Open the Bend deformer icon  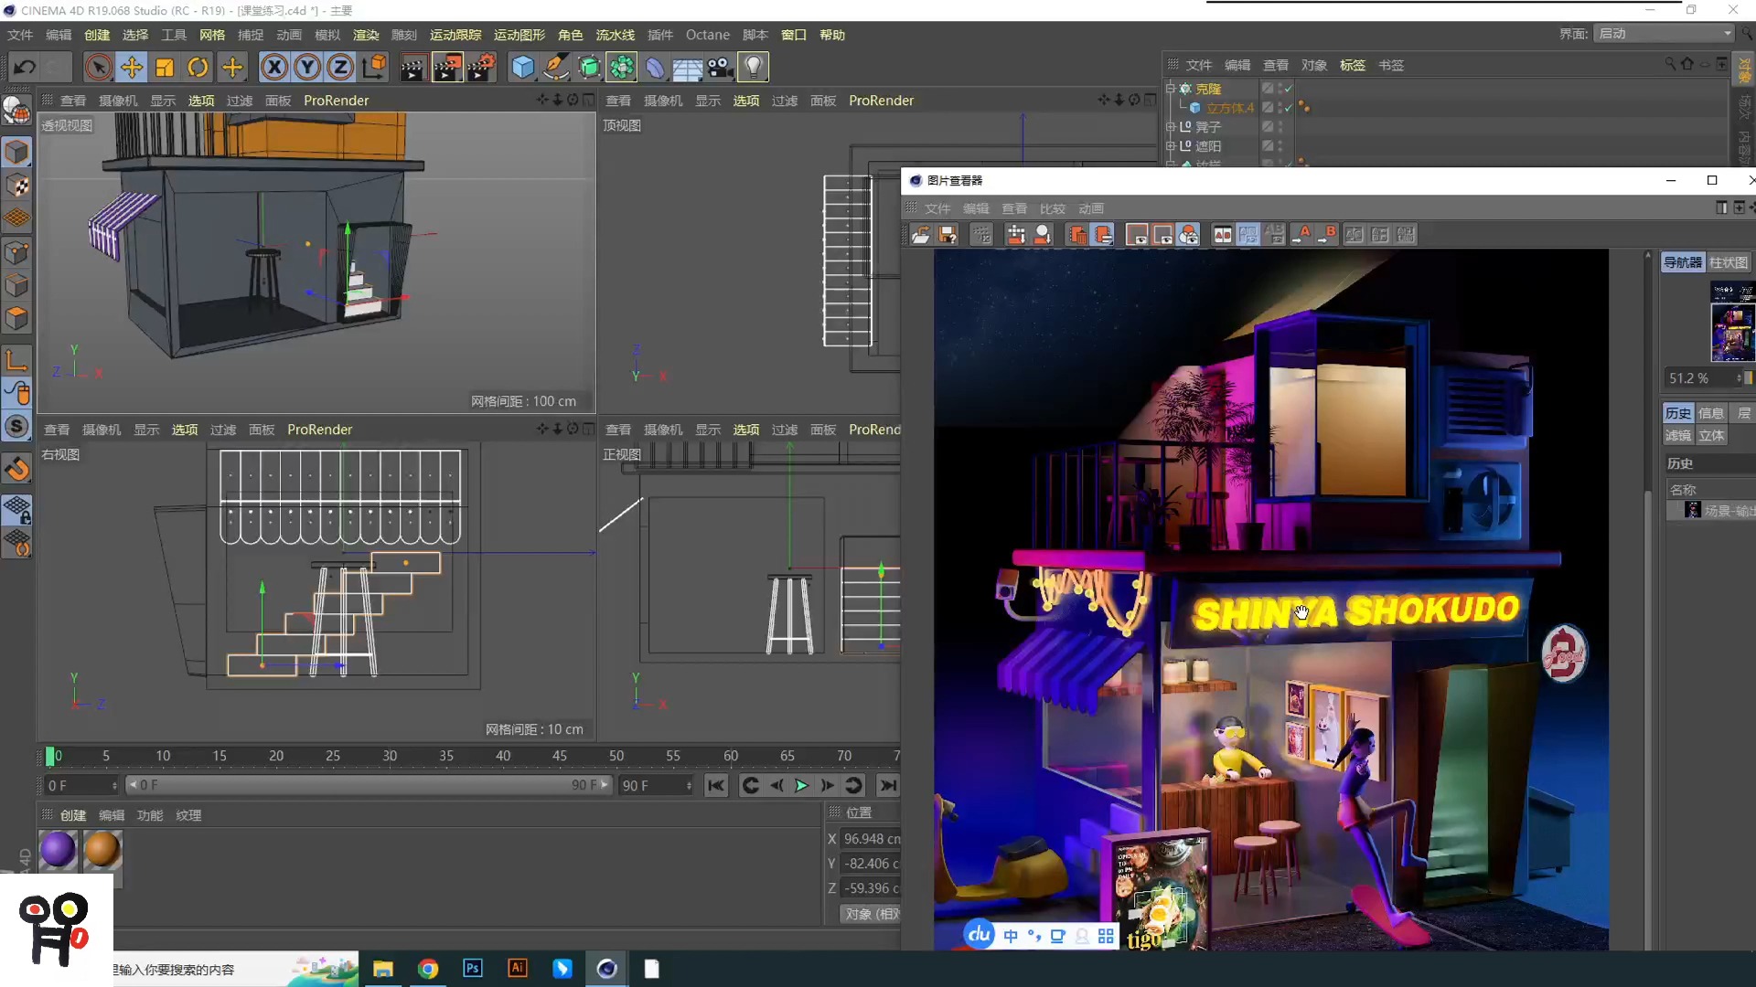click(655, 67)
